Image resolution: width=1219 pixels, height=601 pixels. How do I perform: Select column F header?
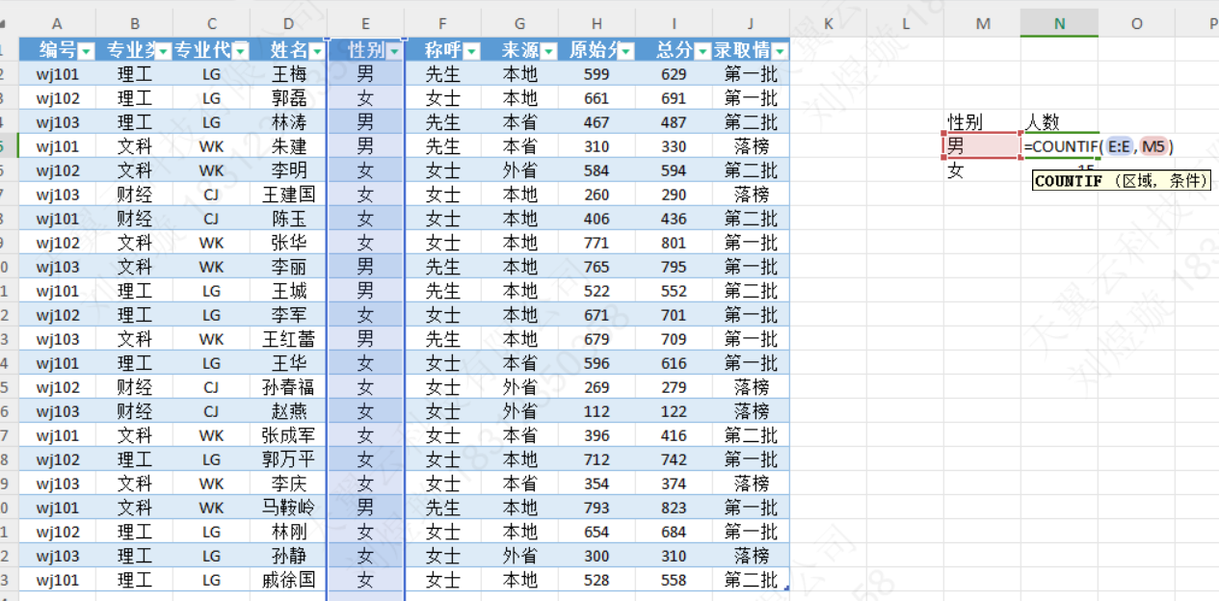tap(442, 23)
